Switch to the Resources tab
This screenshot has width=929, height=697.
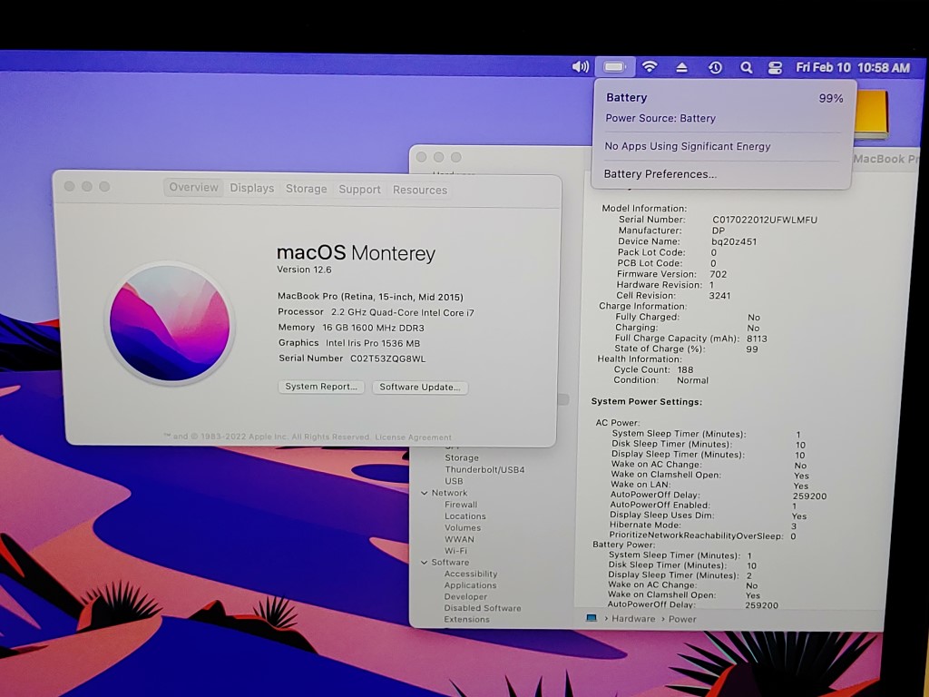coord(420,190)
